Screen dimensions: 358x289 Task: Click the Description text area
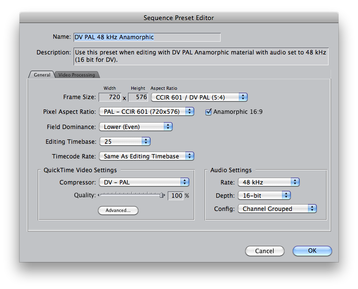(x=201, y=56)
